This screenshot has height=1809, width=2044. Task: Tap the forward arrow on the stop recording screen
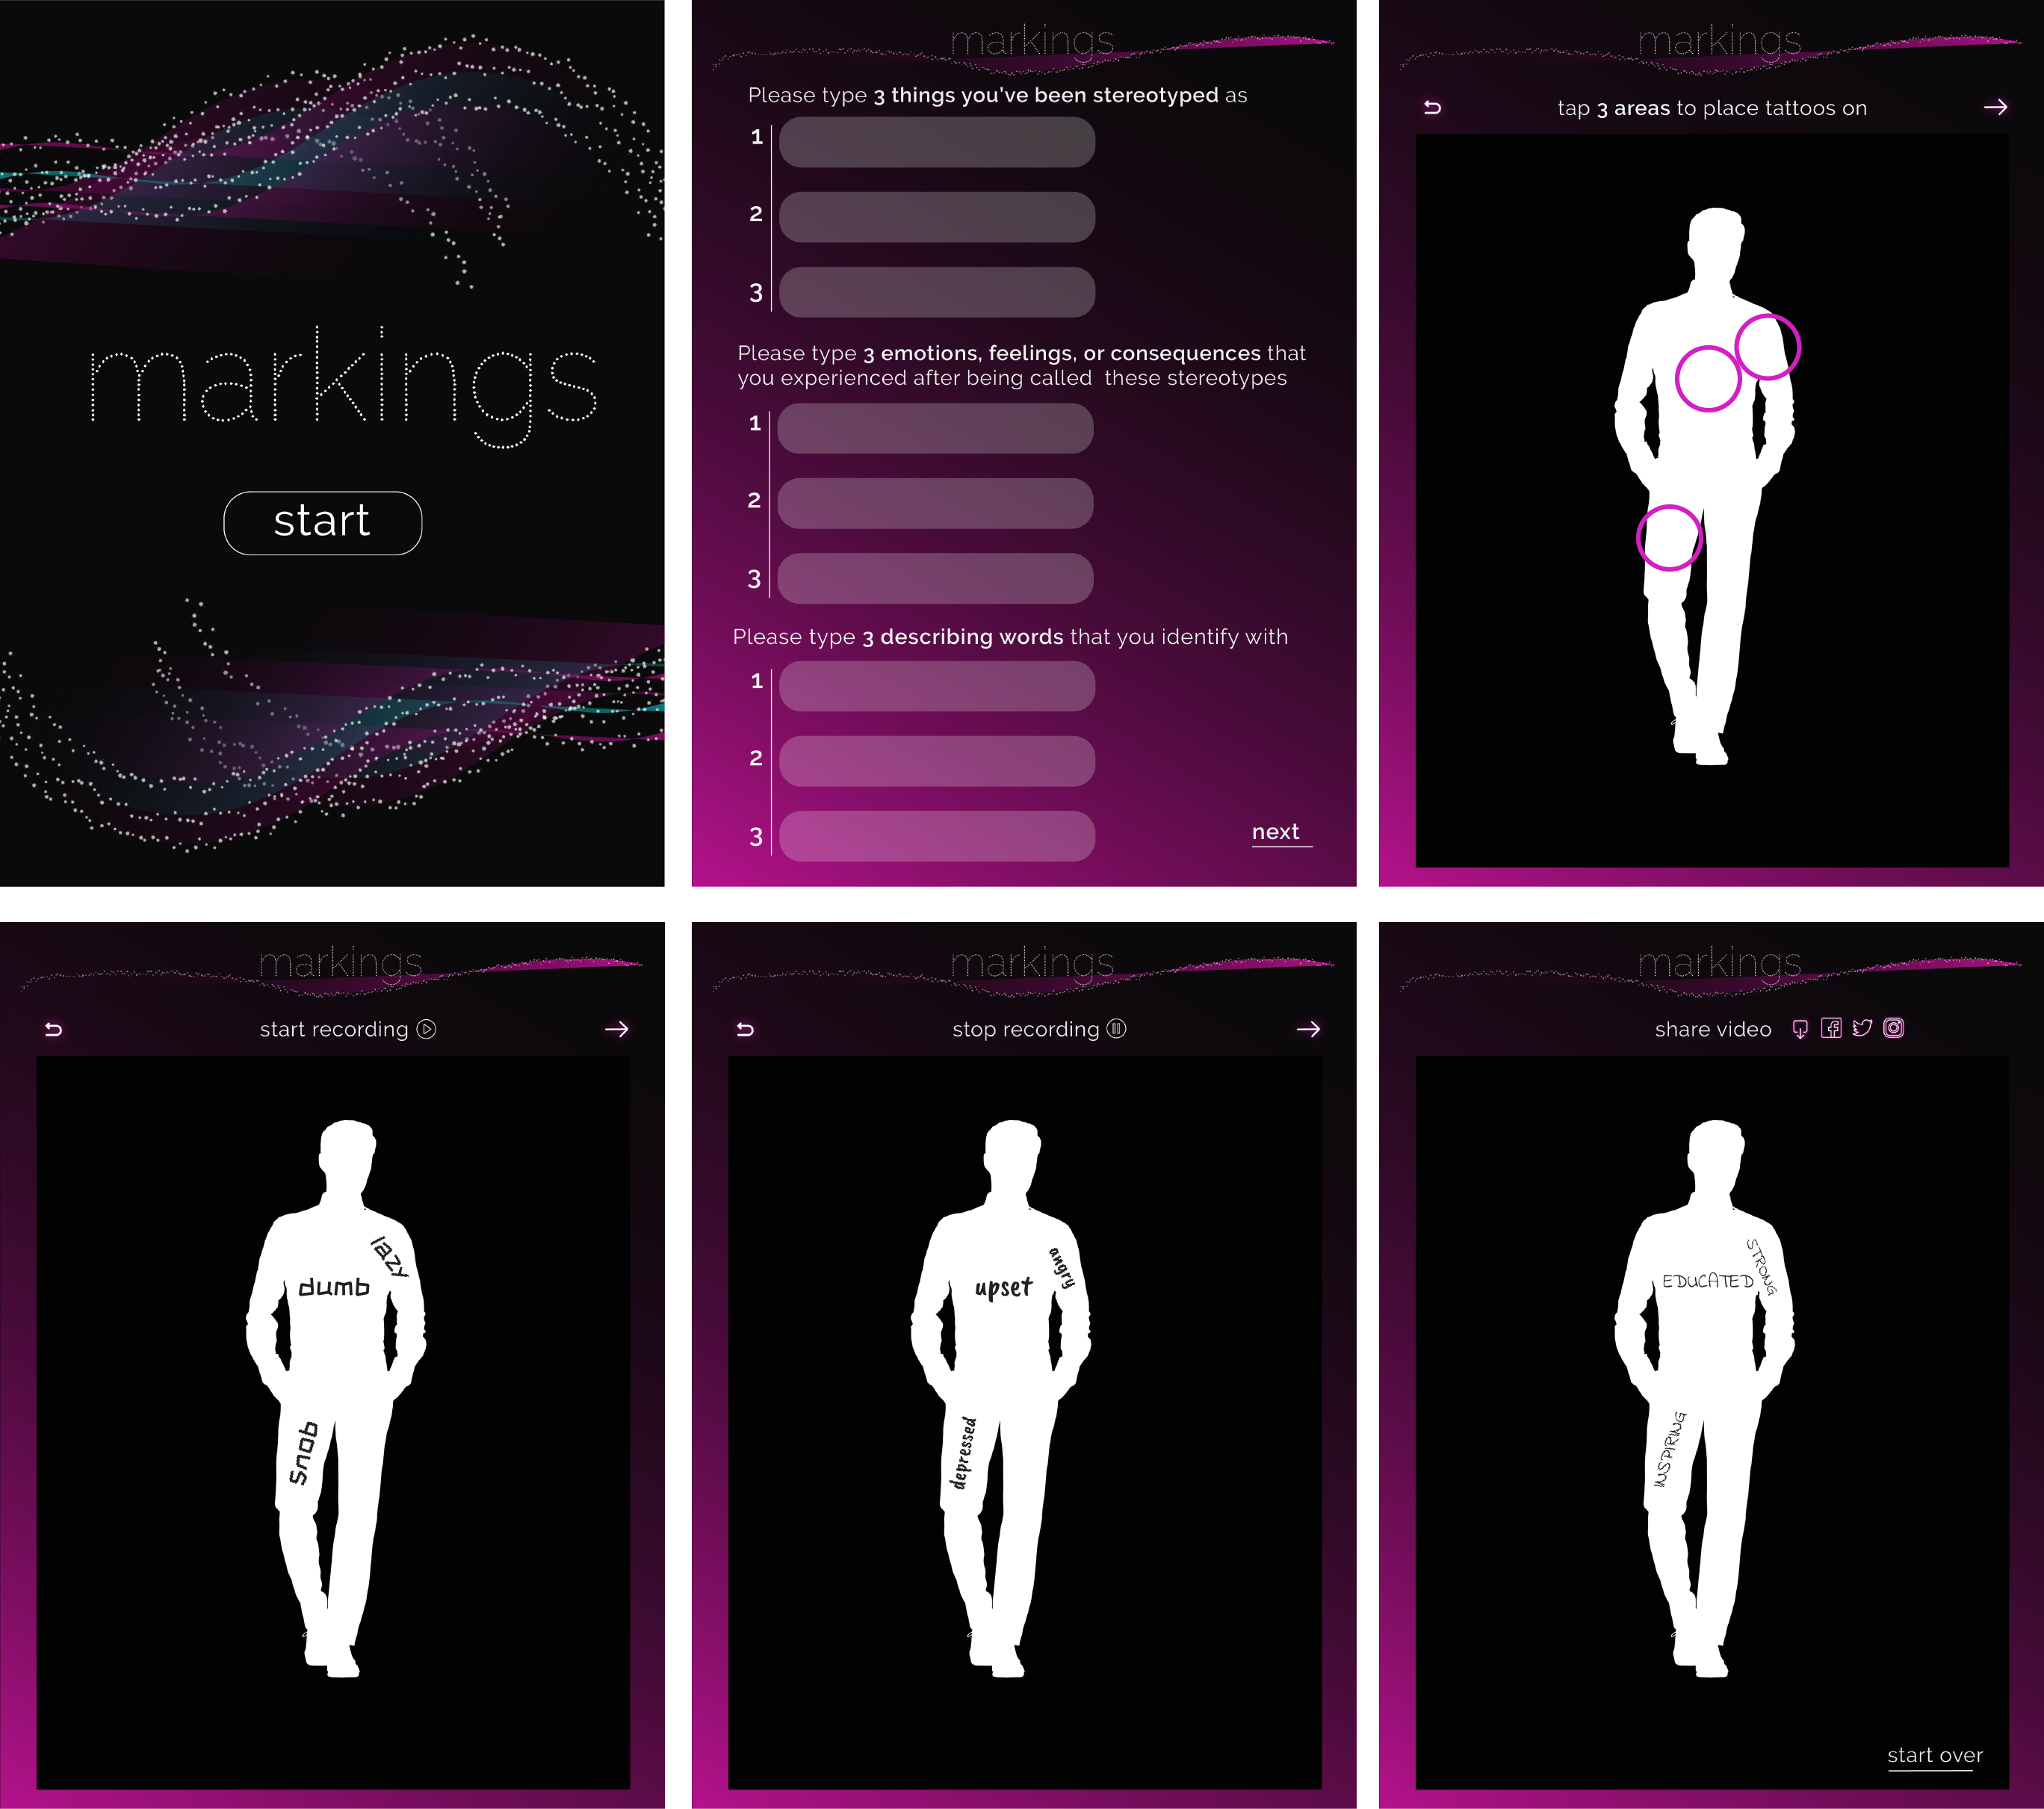click(x=1308, y=1029)
